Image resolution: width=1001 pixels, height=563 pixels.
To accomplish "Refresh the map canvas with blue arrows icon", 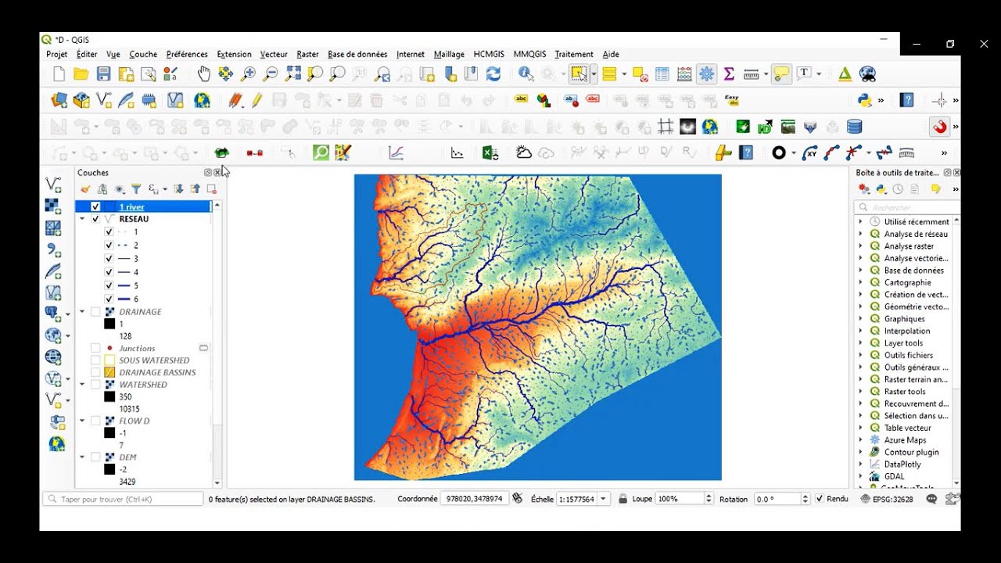I will (x=493, y=74).
